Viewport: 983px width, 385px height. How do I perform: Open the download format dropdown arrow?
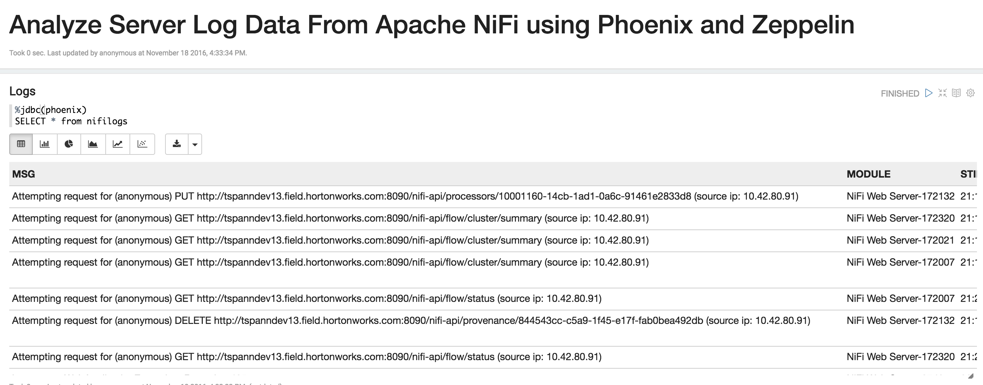click(195, 144)
